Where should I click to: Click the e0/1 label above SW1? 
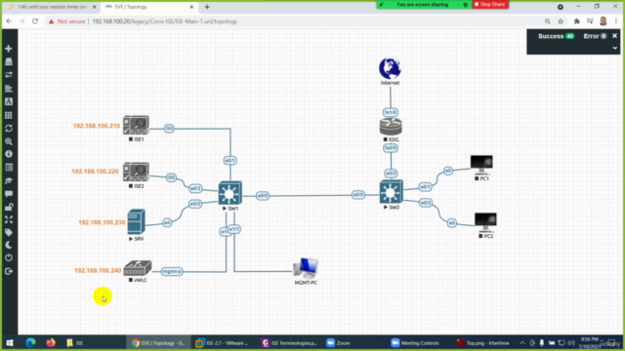[x=230, y=160]
